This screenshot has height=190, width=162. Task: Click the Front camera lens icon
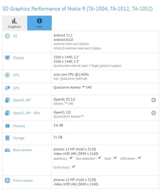click(7, 180)
